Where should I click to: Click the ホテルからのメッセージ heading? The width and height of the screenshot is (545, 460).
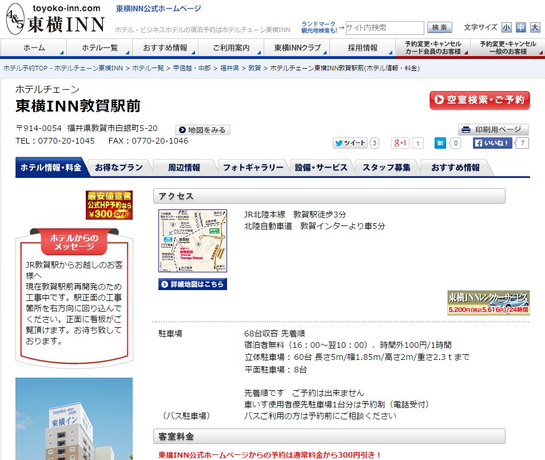point(74,242)
